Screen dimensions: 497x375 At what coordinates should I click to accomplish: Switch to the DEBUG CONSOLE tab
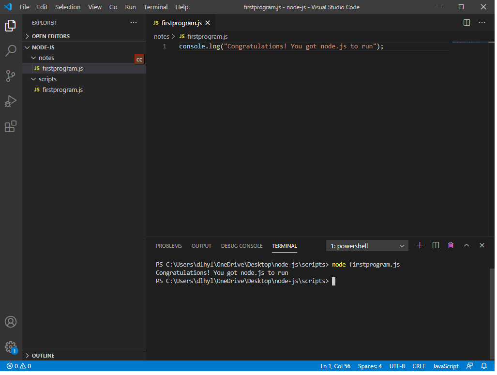(x=241, y=246)
